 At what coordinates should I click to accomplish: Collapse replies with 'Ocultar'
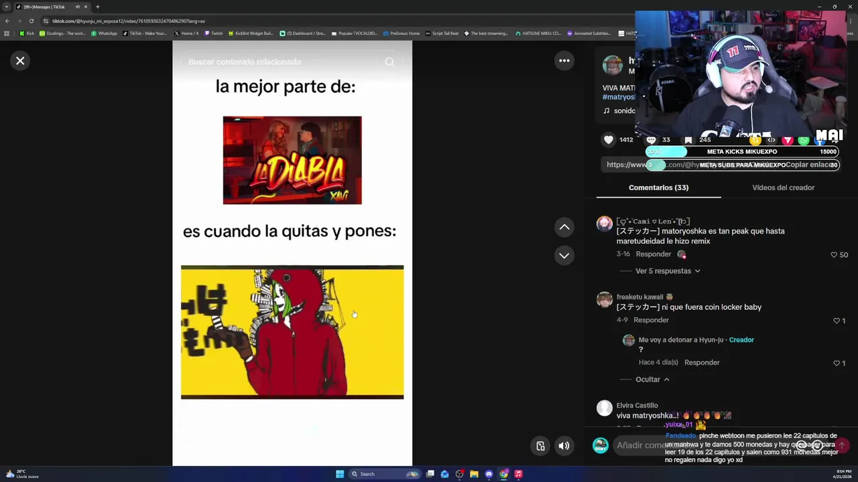(x=652, y=380)
